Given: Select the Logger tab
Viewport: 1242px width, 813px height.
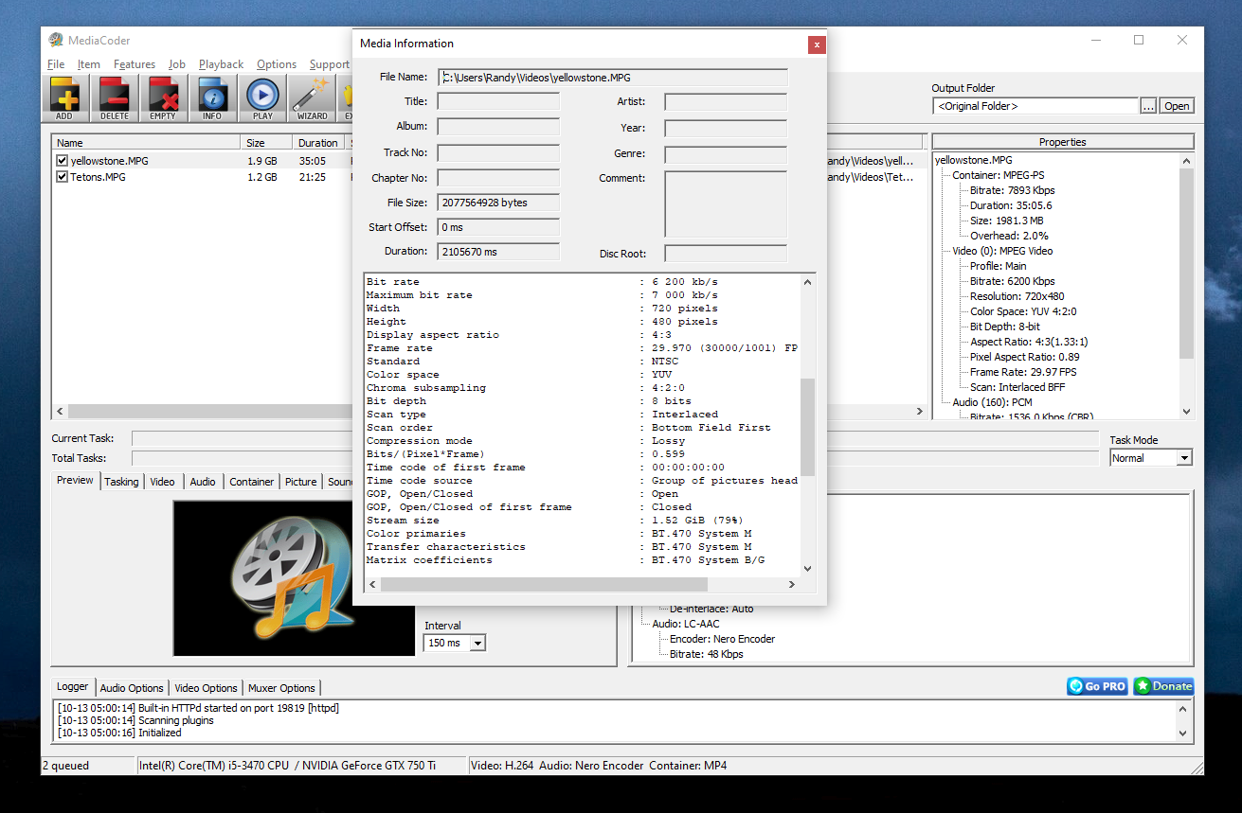Looking at the screenshot, I should point(73,687).
